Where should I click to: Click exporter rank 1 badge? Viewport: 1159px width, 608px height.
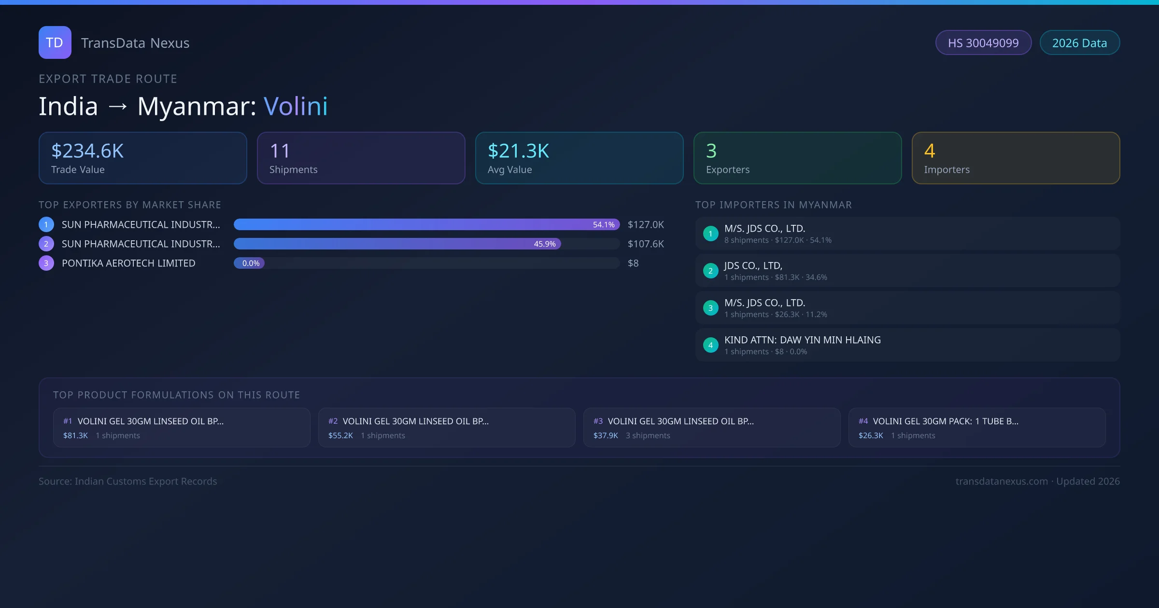46,224
